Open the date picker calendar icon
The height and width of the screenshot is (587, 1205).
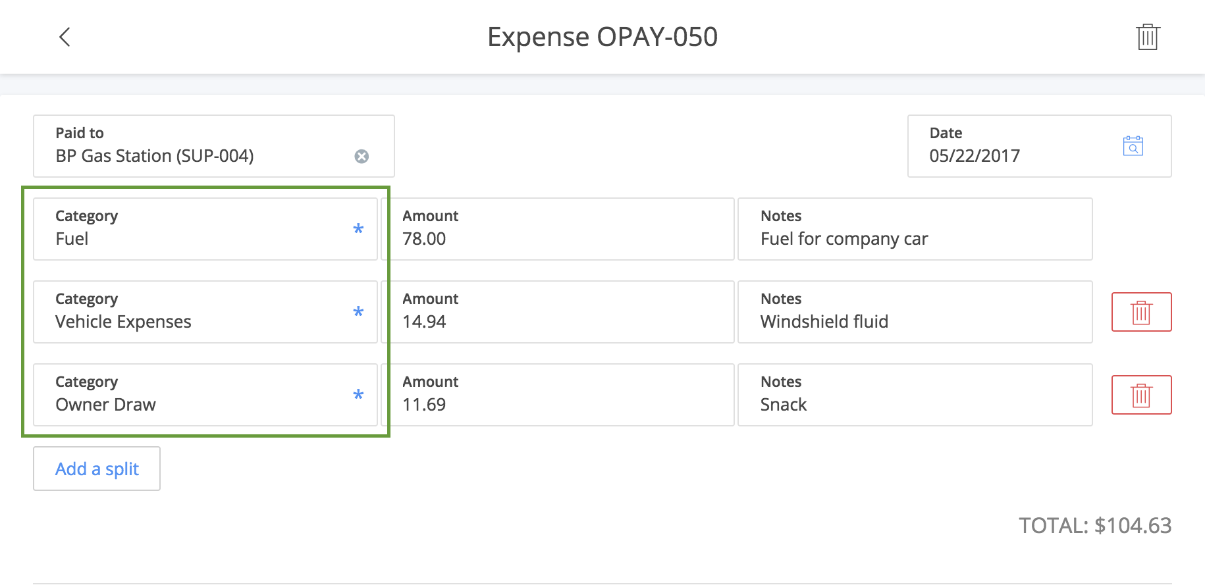tap(1133, 145)
